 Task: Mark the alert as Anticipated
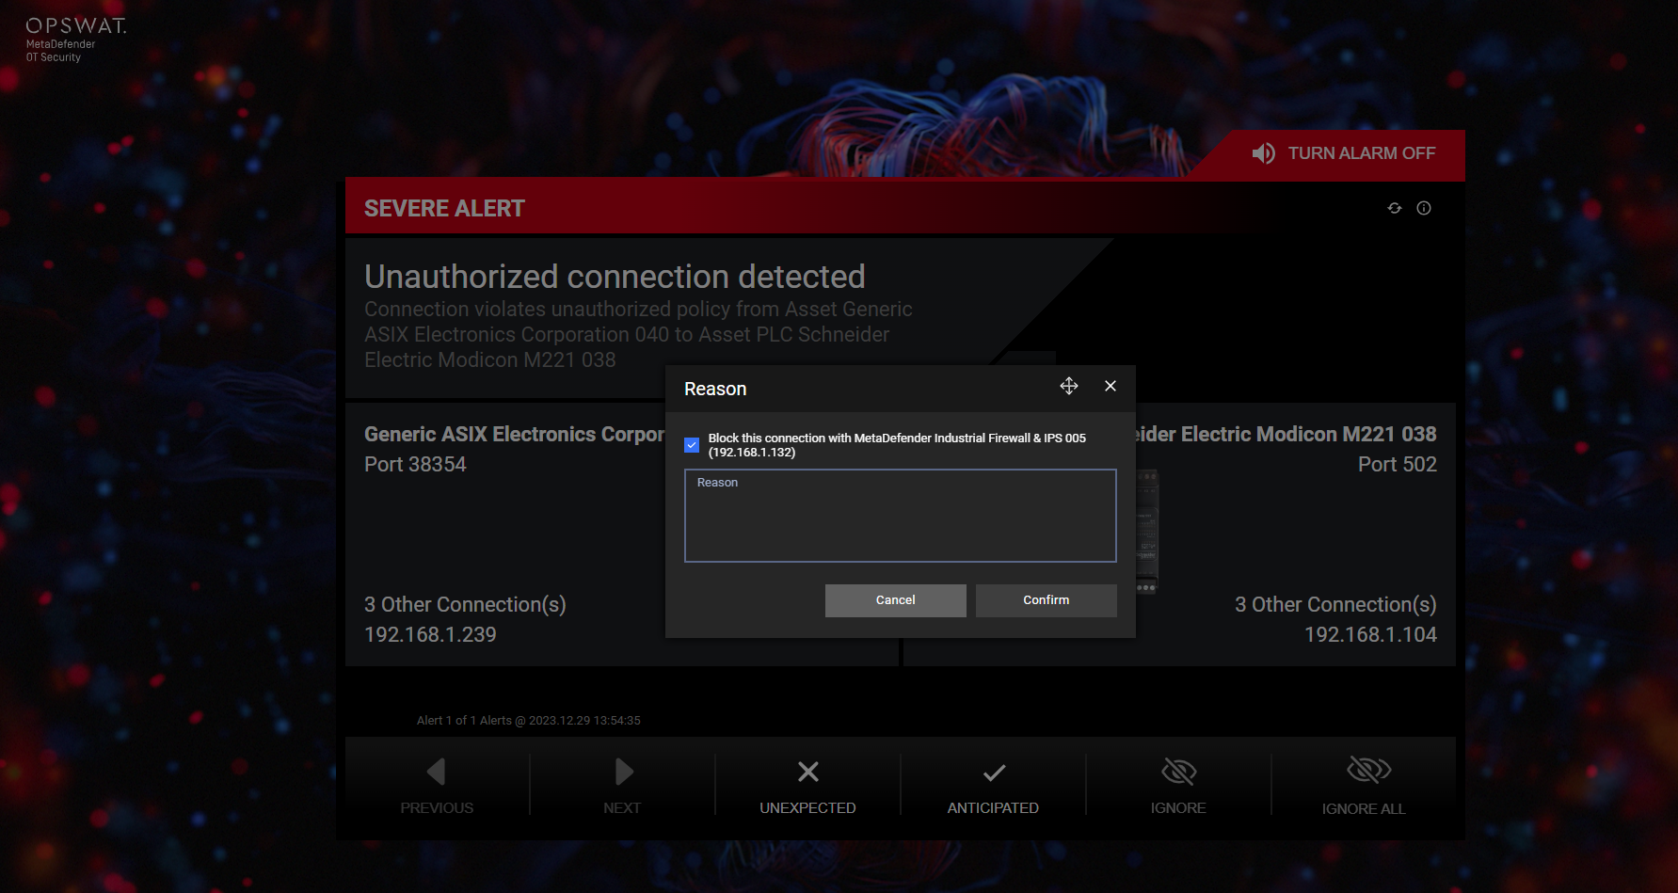[x=993, y=786]
